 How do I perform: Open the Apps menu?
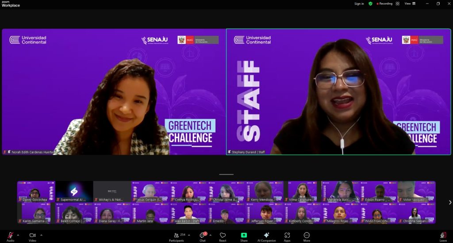coord(287,237)
